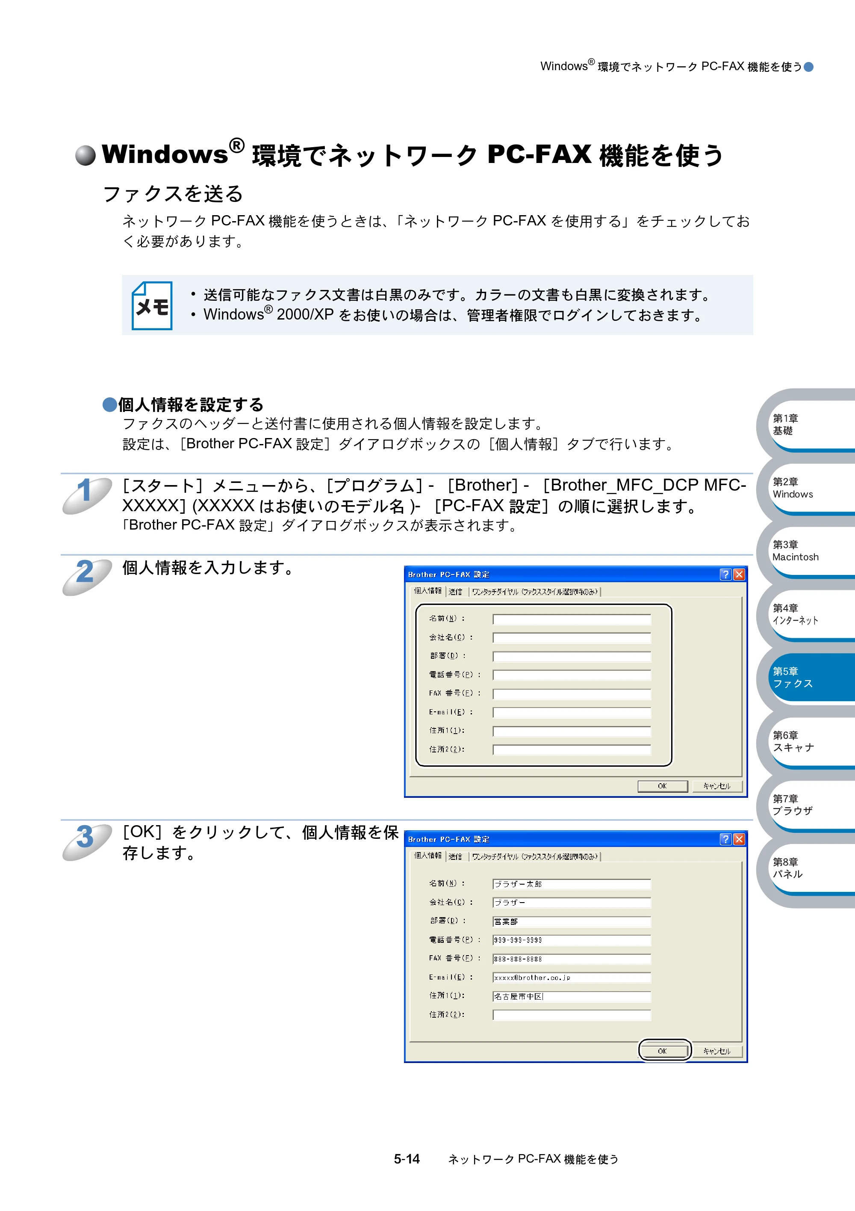Select 個人情報 tab in lower dialog
This screenshot has height=1211, width=855.
click(x=427, y=856)
